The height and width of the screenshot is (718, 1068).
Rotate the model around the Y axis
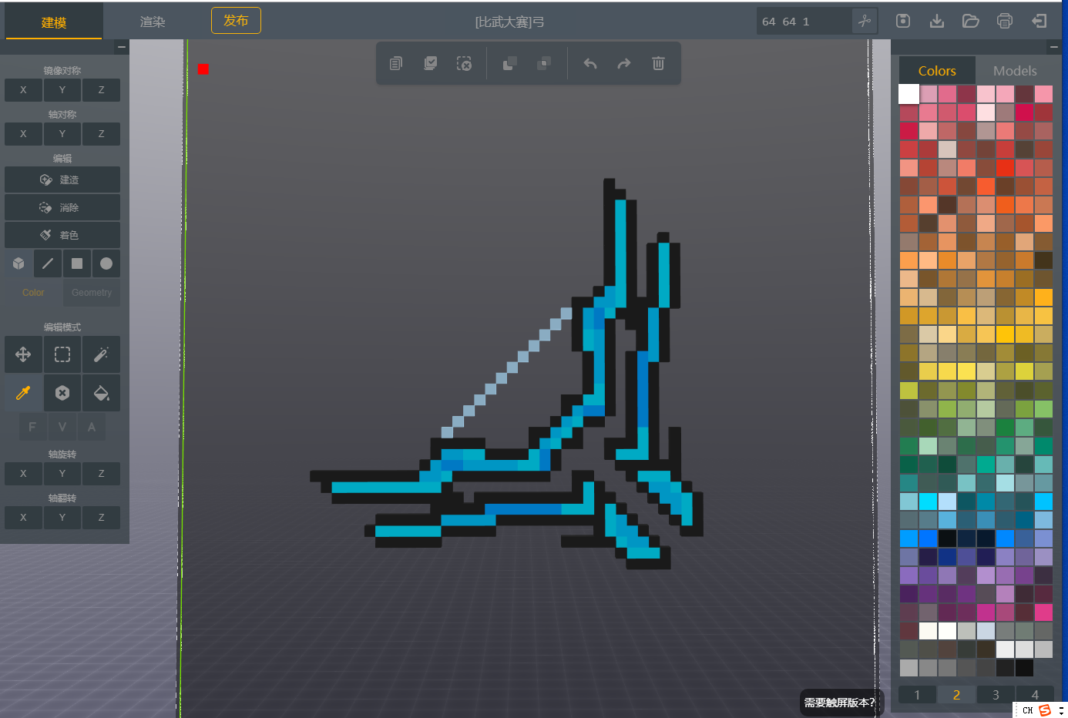click(62, 474)
